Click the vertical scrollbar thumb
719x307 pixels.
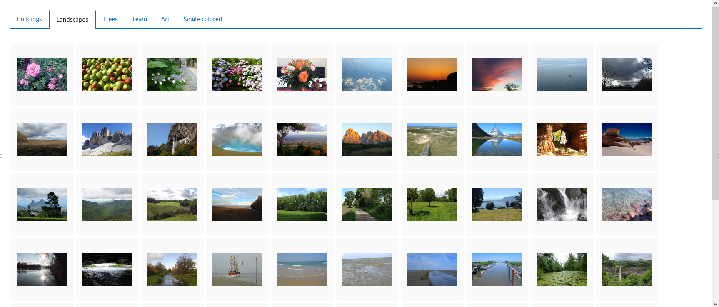tap(715, 103)
